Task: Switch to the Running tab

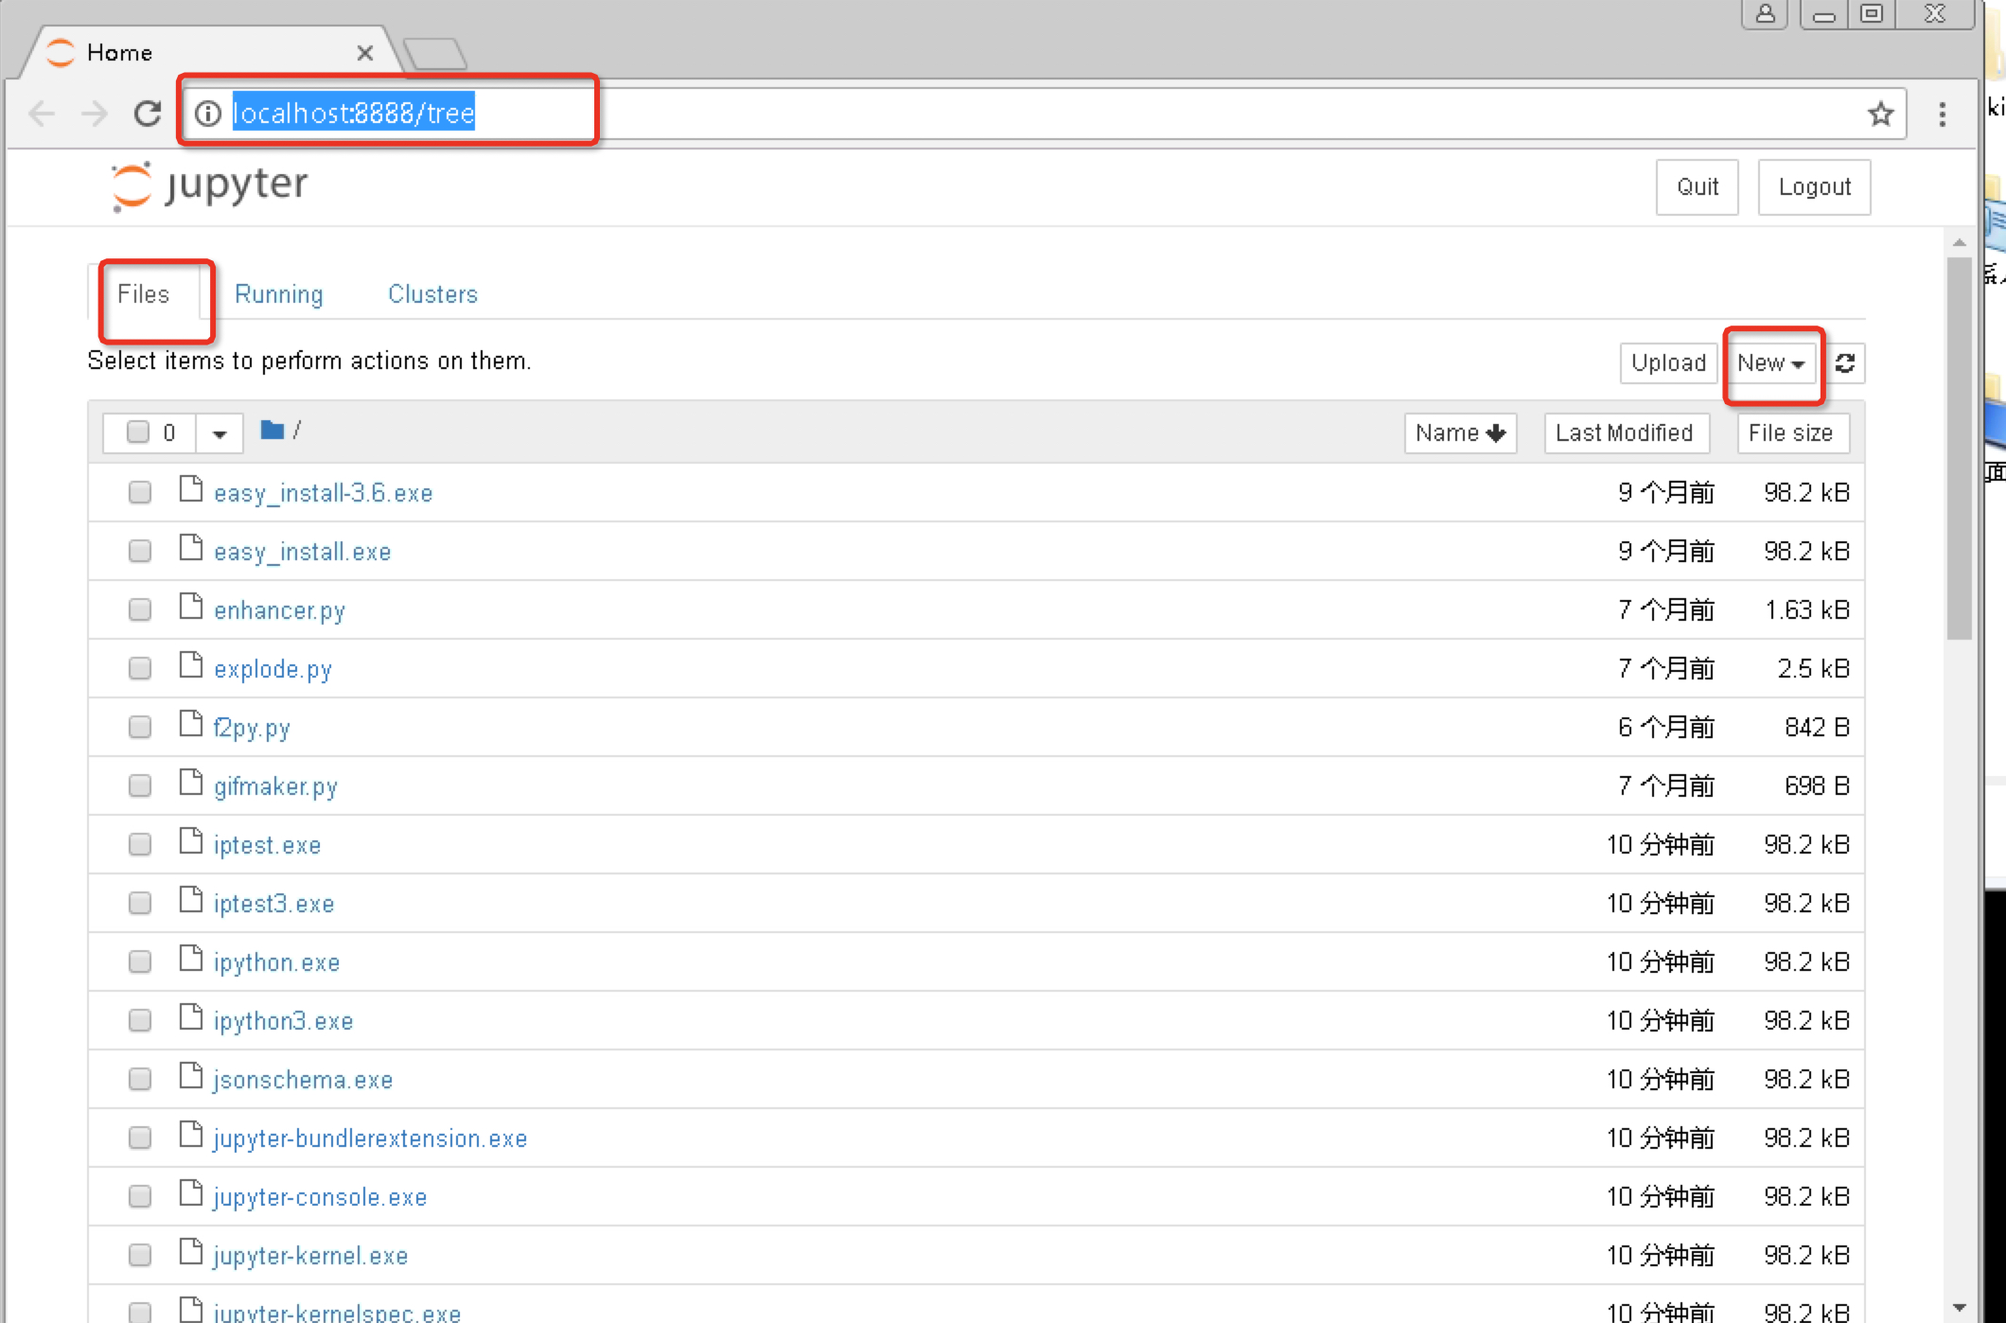Action: [278, 294]
